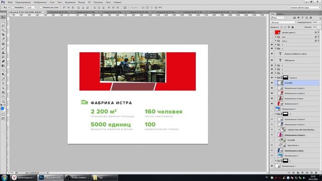Screen dimensions: 322x181
Task: Switch to Yandex browser in taskbar
Action: 23,177
